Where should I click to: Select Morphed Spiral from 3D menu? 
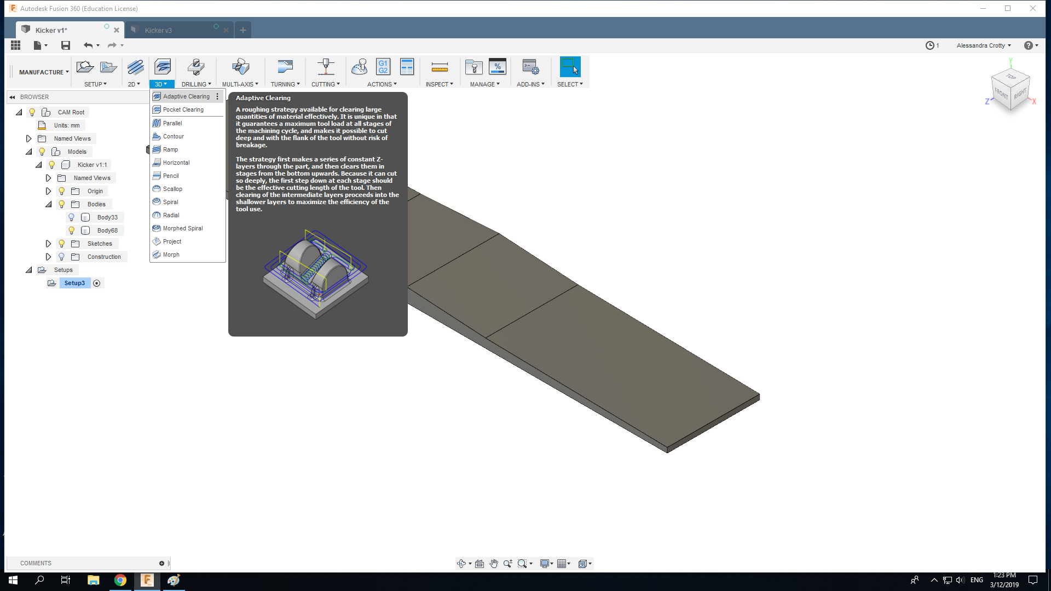point(187,228)
